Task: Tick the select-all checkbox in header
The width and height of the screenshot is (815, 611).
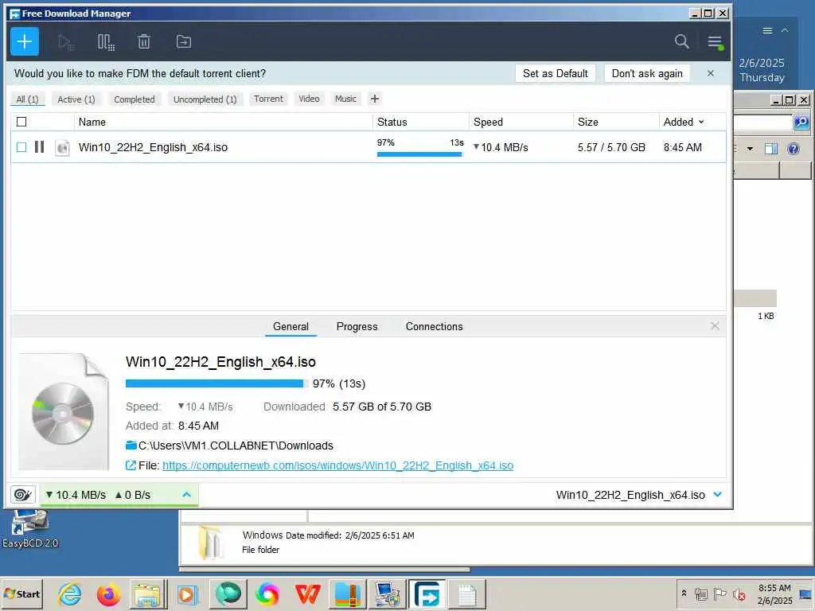Action: (x=21, y=122)
